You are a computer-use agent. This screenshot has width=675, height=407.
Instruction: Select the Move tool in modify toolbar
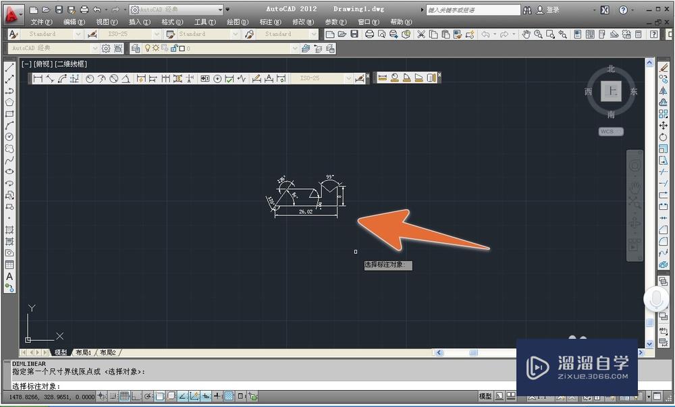click(x=664, y=126)
